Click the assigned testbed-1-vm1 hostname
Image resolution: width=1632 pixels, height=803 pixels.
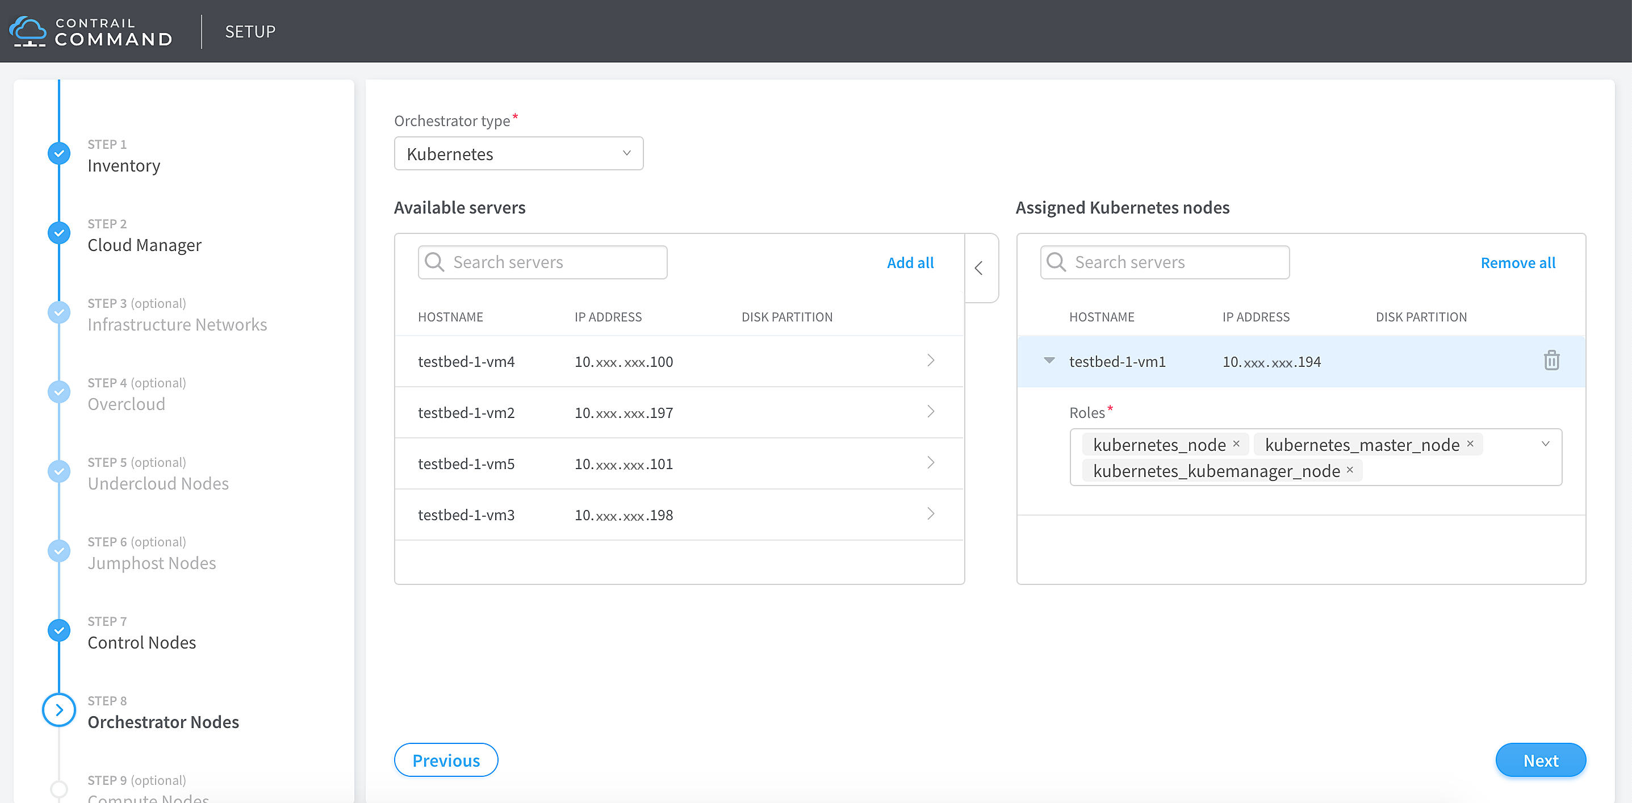[1118, 361]
